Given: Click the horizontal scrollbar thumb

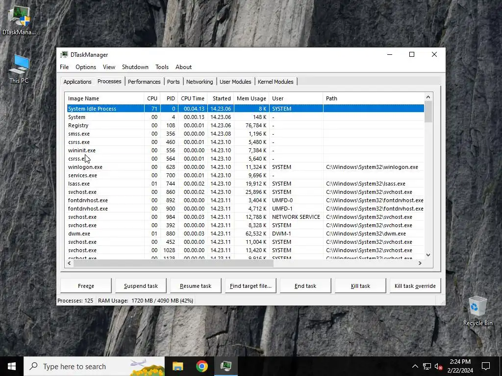Looking at the screenshot, I should click(173, 263).
